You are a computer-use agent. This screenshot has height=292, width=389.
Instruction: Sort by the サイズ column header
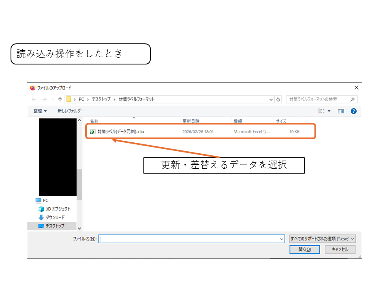click(281, 121)
